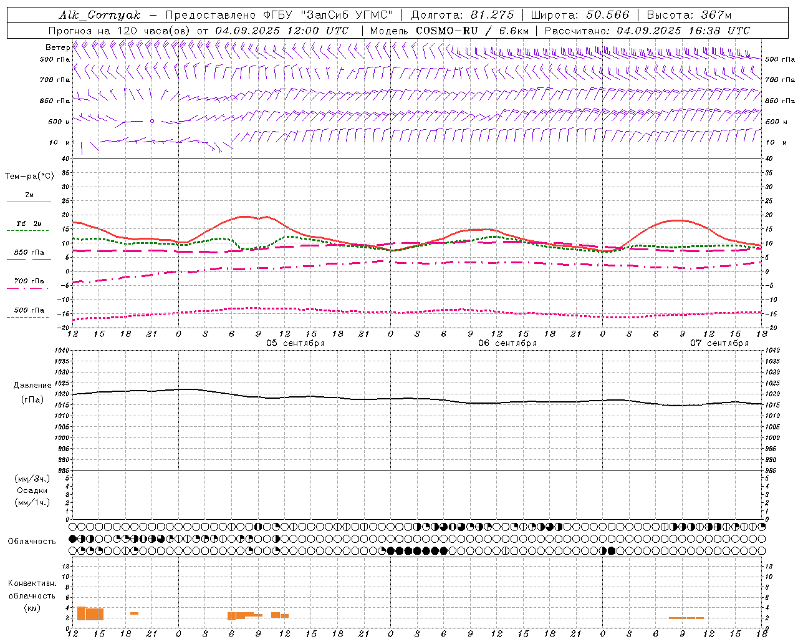Viewport: 798px width, 639px height.
Task: Click the 'Ветер' wind panel label
Action: pos(57,47)
